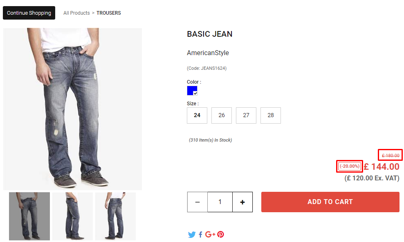Select the front view jeans thumbnail
Image resolution: width=404 pixels, height=242 pixels.
29,216
